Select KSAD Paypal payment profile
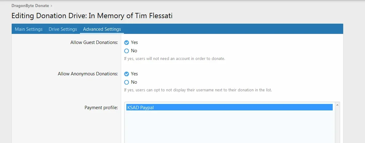The height and width of the screenshot is (143, 365). [x=229, y=107]
